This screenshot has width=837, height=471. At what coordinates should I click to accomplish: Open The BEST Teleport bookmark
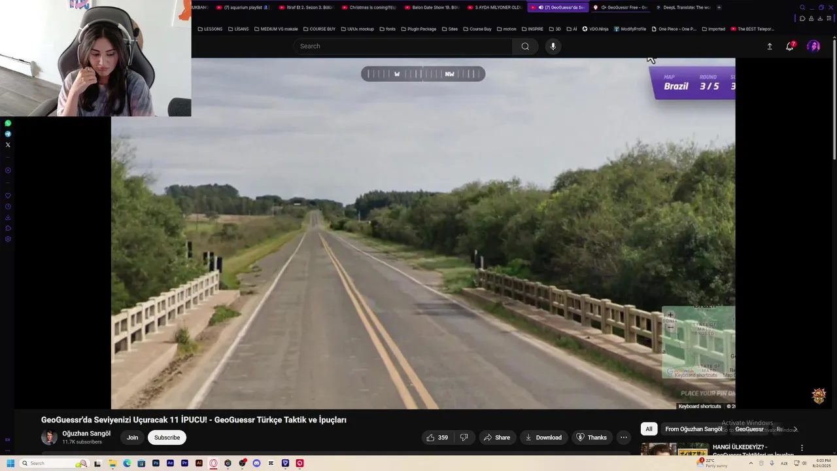pyautogui.click(x=752, y=29)
